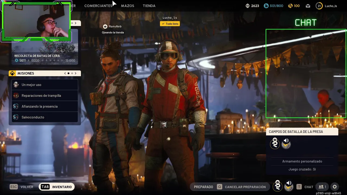This screenshot has width=347, height=195.
Task: Toggle the Todo listo ready badge
Action: [x=170, y=24]
